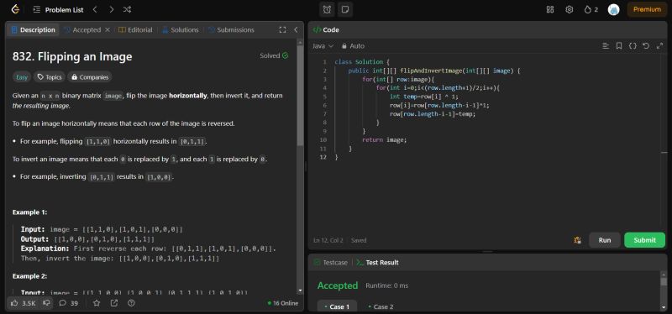
Task: Click the debugger icon near Run
Action: pos(577,240)
